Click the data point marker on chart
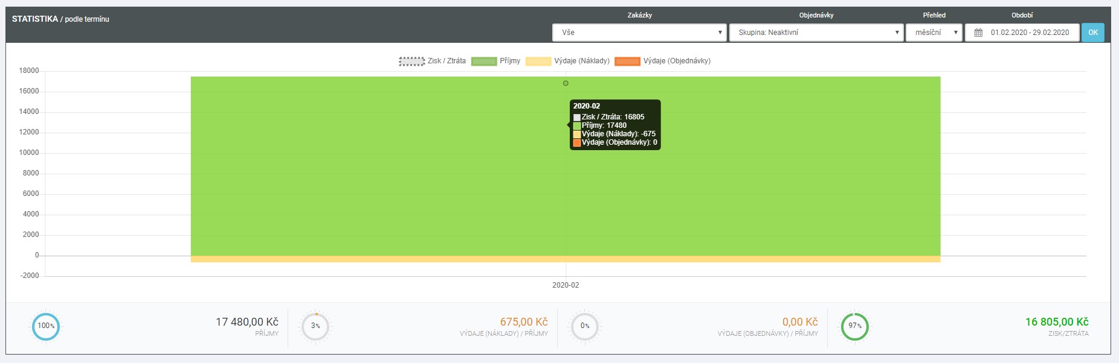The width and height of the screenshot is (1119, 363). pyautogui.click(x=566, y=83)
